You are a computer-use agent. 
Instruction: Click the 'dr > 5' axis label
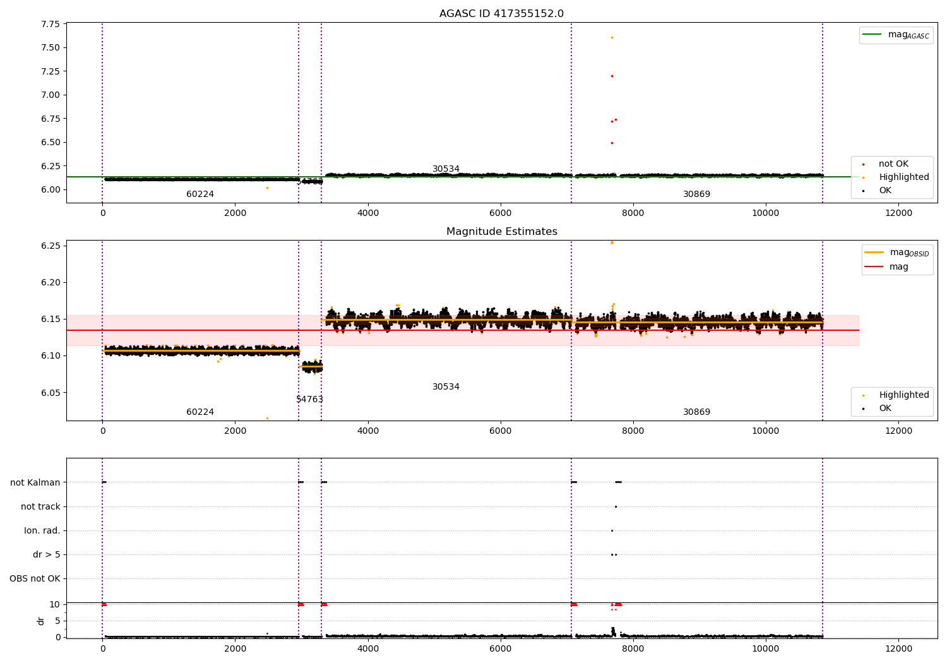click(47, 555)
